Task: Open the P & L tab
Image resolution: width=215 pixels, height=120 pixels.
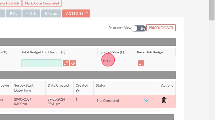Action: pos(31,13)
